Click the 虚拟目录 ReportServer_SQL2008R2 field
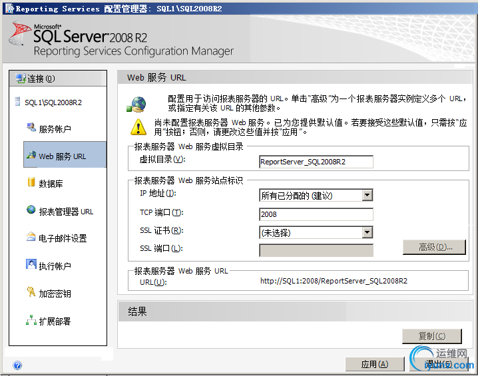 coord(316,162)
